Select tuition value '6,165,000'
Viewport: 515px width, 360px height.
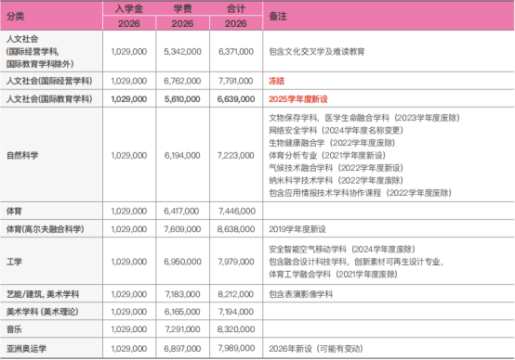pyautogui.click(x=182, y=312)
